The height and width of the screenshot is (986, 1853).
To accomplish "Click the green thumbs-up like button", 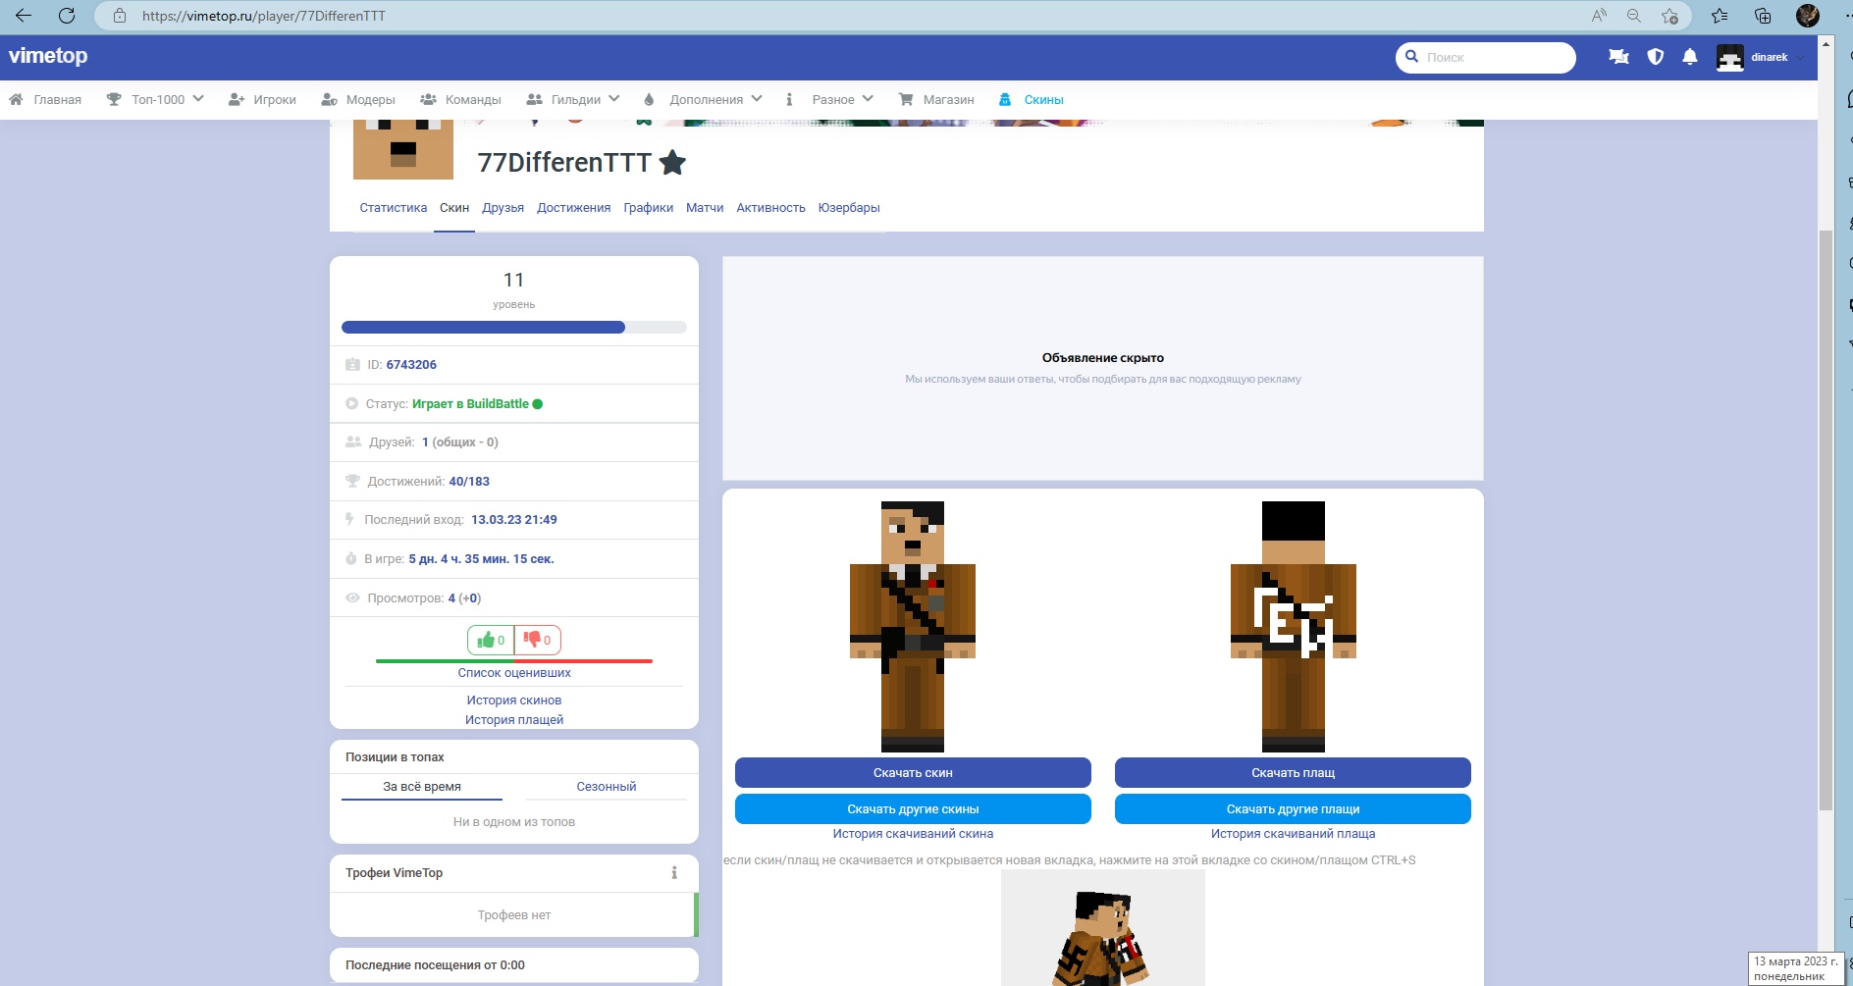I will 491,640.
